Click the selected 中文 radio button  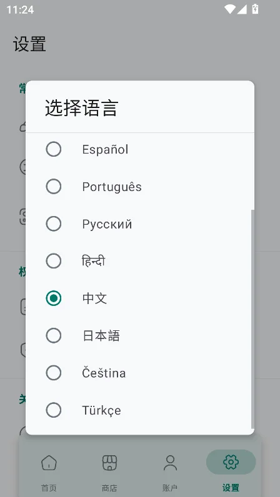coord(54,298)
